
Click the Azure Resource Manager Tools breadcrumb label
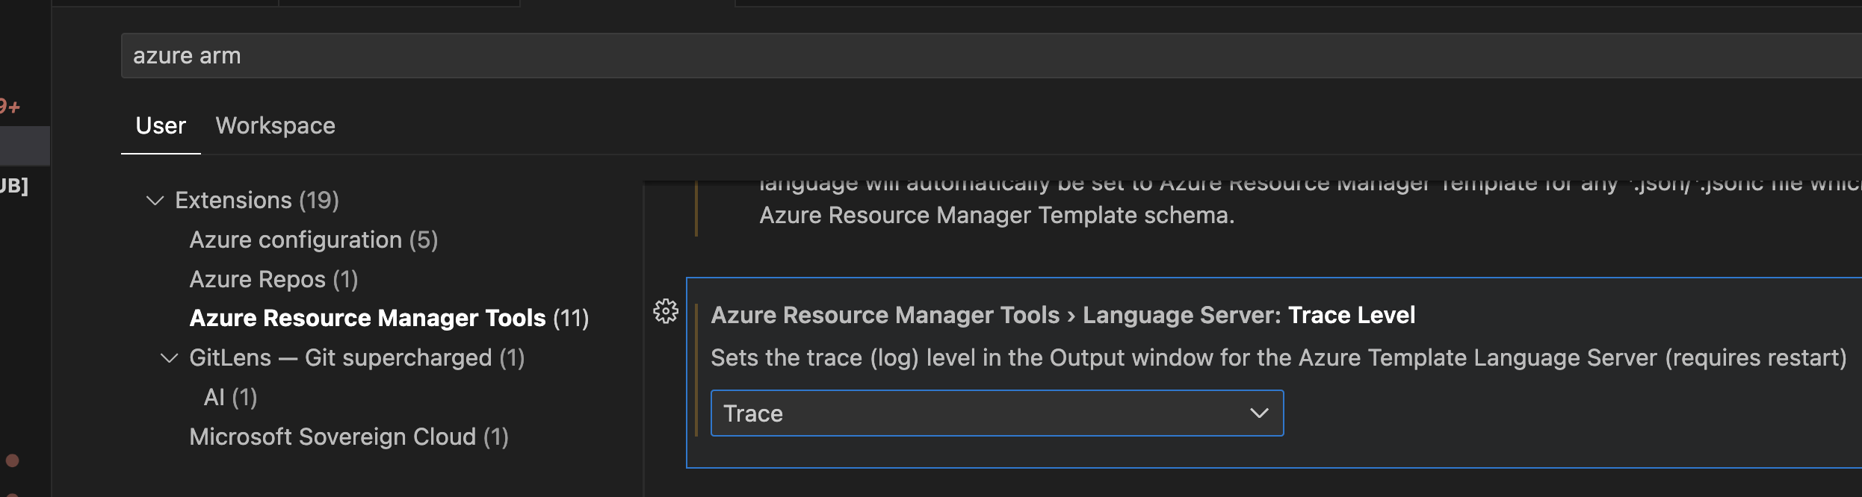point(887,315)
